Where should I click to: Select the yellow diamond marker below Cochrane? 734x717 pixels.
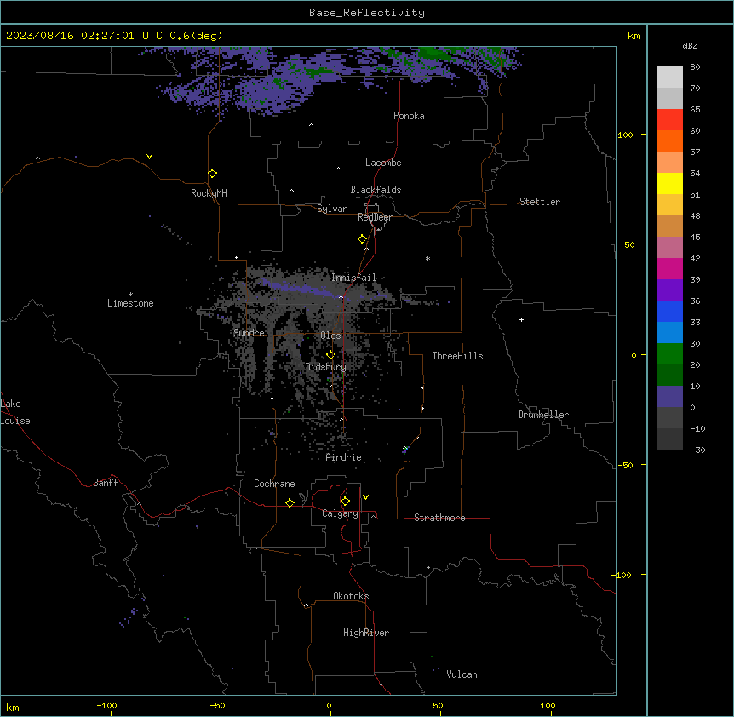(x=290, y=502)
